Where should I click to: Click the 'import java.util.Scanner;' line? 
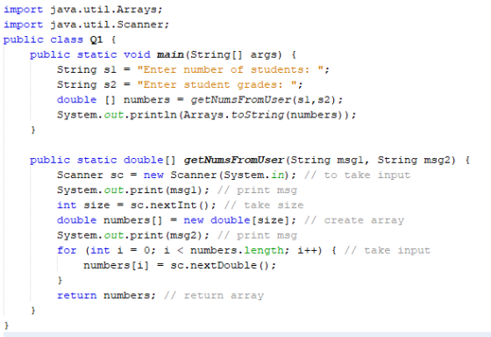[87, 25]
